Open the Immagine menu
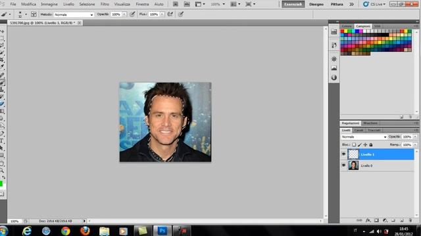The width and height of the screenshot is (421, 236). tap(49, 5)
